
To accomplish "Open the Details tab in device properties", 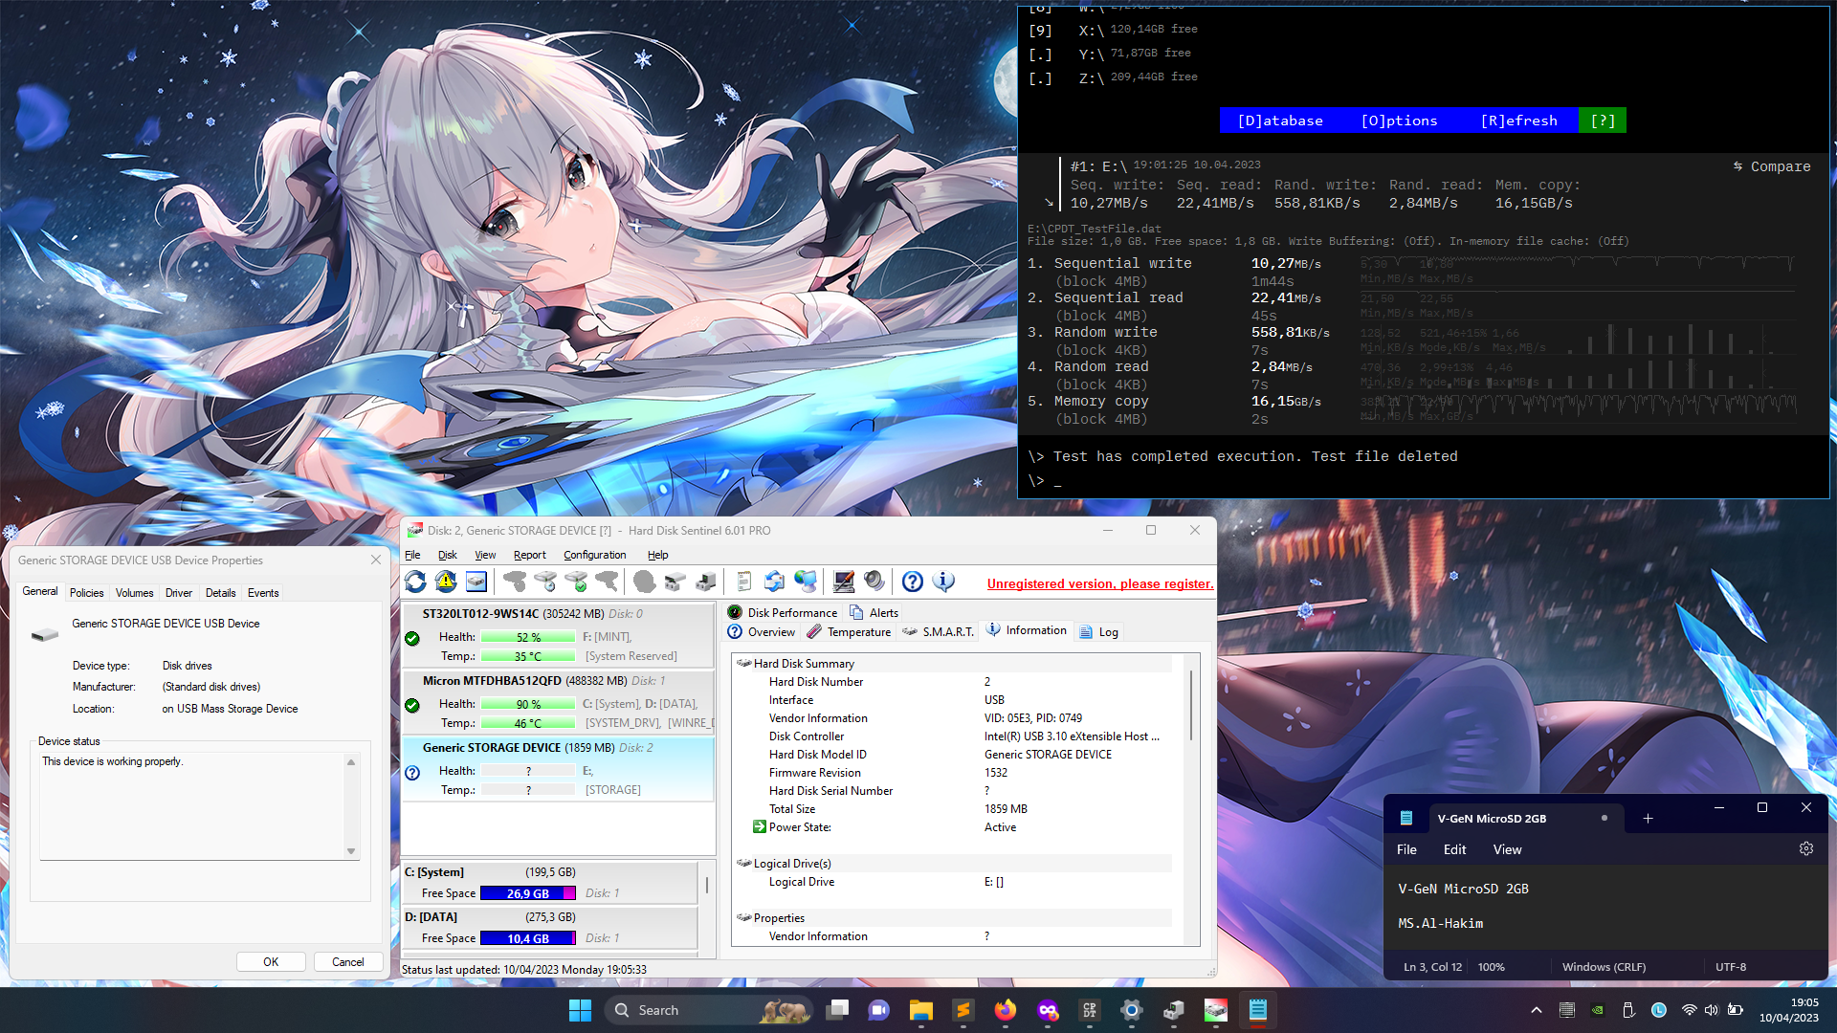I will [x=220, y=593].
